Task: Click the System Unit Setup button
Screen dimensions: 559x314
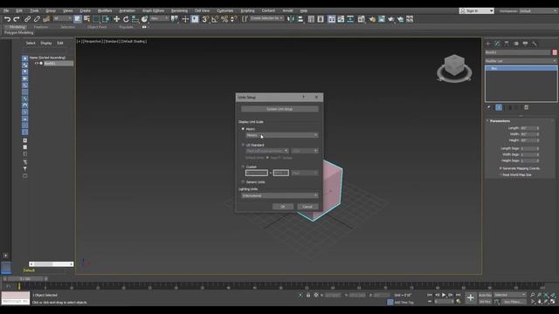Action: pos(279,109)
